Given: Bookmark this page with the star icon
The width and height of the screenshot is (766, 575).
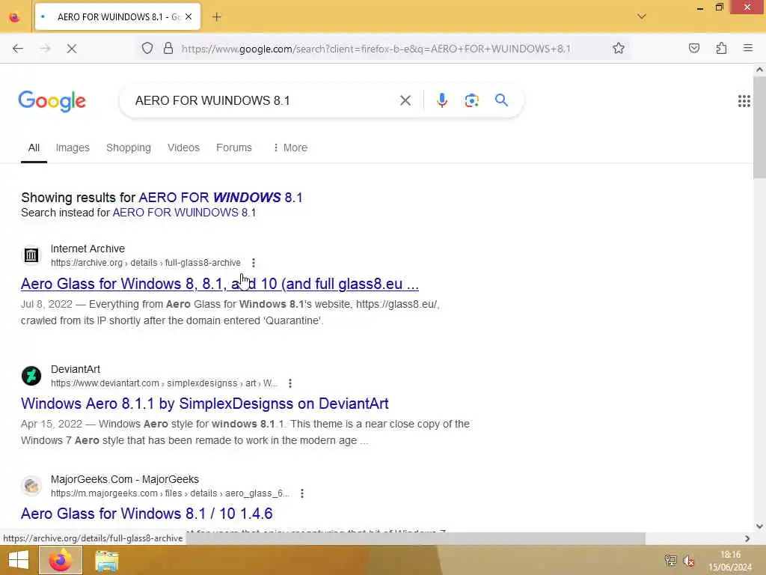Looking at the screenshot, I should click(x=619, y=49).
